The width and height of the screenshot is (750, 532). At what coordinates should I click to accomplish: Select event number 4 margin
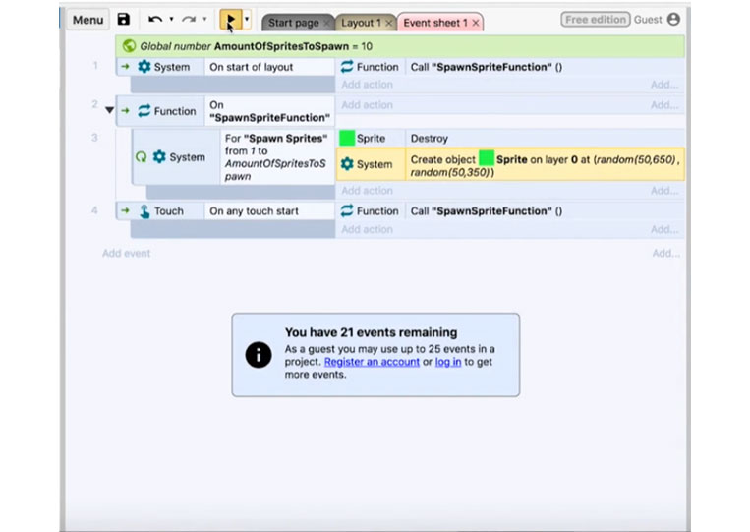click(94, 210)
